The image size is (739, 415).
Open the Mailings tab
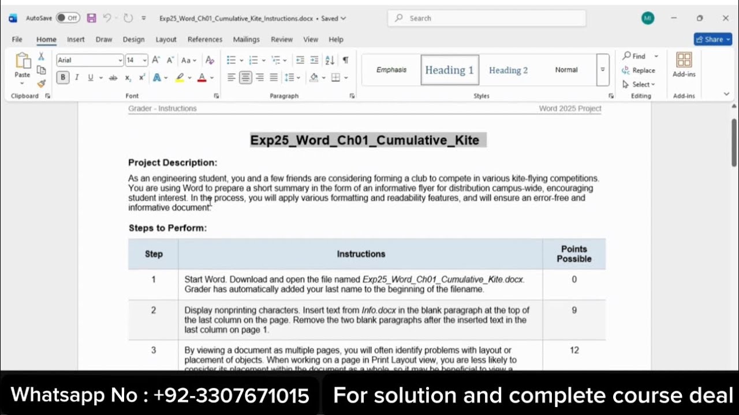click(246, 39)
